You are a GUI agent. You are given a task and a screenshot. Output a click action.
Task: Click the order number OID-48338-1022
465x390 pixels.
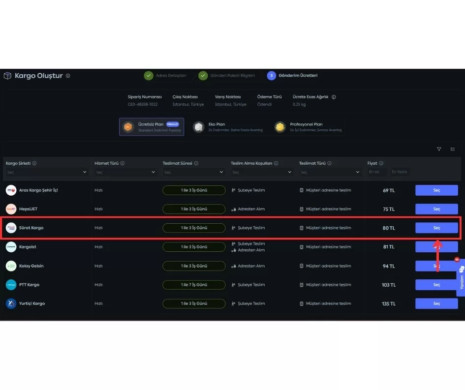point(143,104)
